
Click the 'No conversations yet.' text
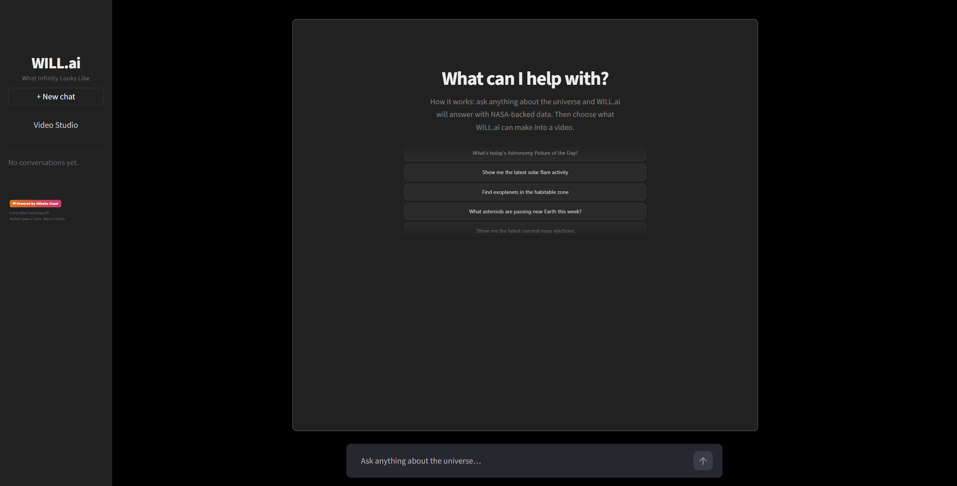43,162
